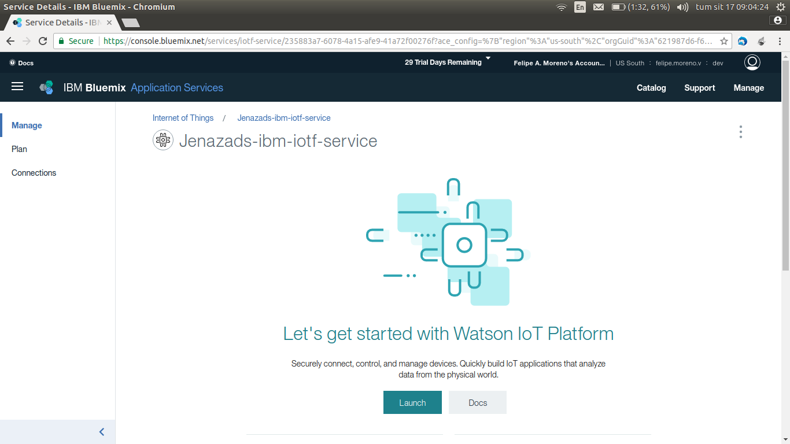
Task: Click the blue browser extension icon
Action: point(743,41)
